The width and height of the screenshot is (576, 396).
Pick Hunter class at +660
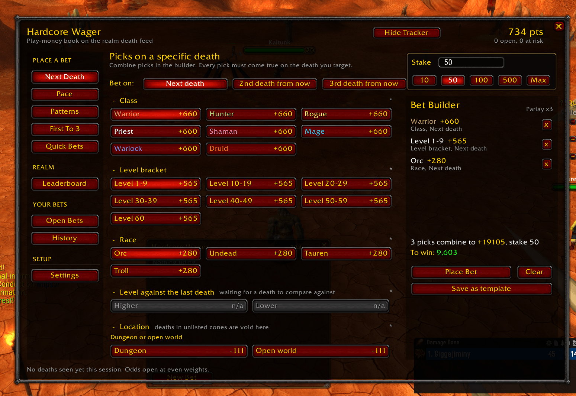coord(251,114)
